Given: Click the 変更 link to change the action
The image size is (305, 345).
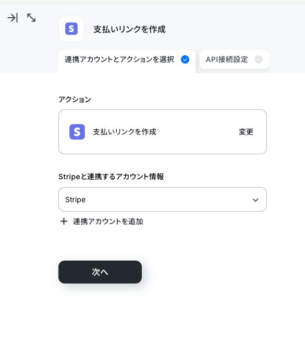Looking at the screenshot, I should tap(246, 132).
